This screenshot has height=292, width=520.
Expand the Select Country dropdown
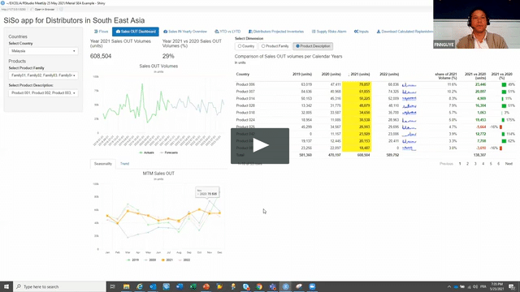coord(43,51)
